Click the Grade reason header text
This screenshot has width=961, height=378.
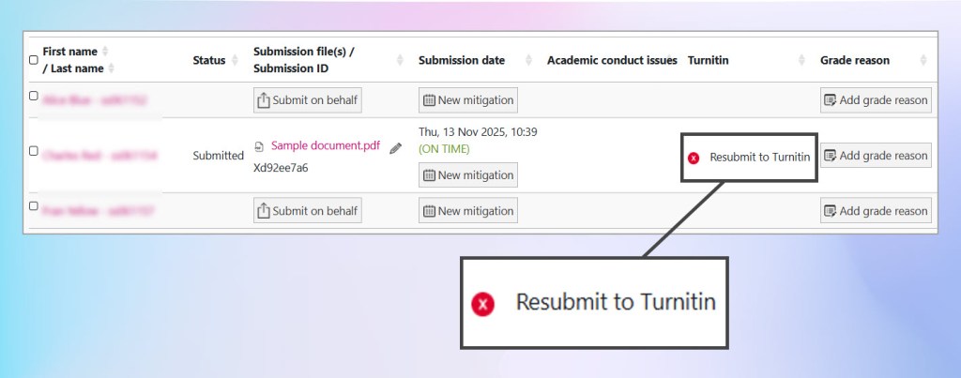pos(855,60)
